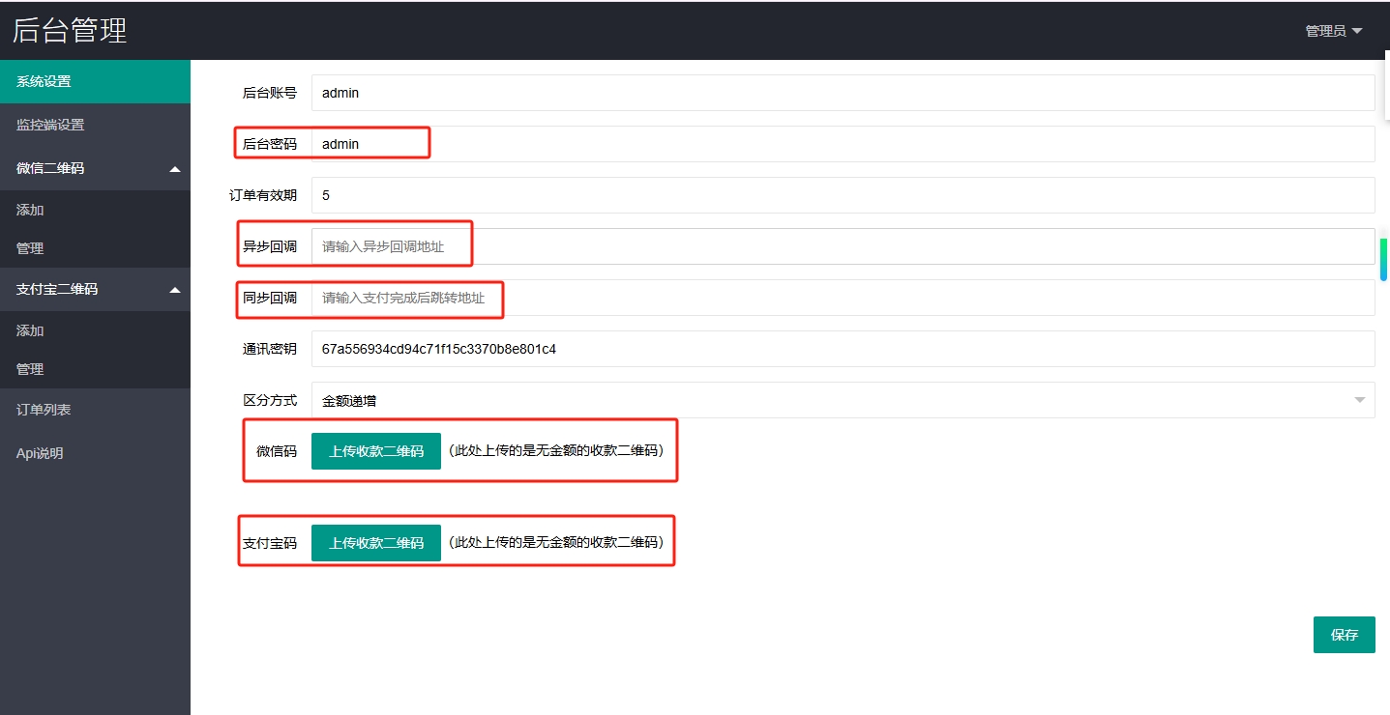This screenshot has width=1390, height=715.
Task: Collapse the 支付宝二维码 sidebar section arrow
Action: 175,290
